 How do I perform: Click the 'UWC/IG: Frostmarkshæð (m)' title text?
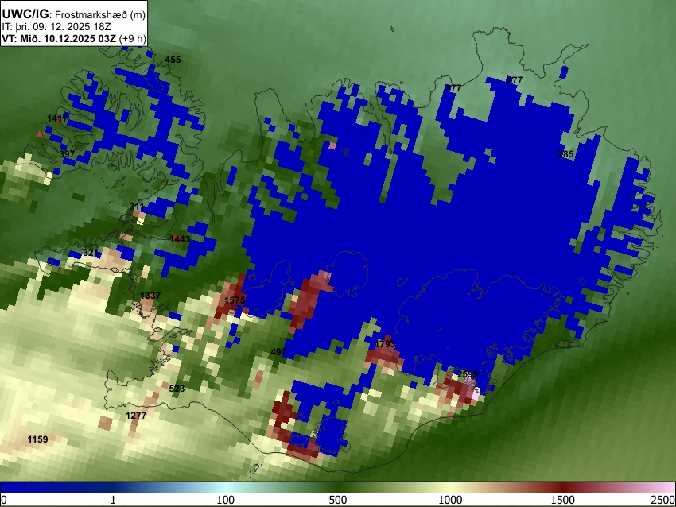[x=74, y=14]
